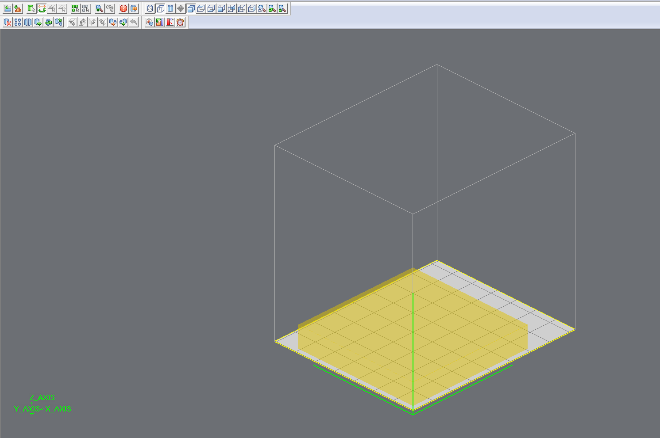Screen dimensions: 660x438
Task: Open the zoom magnifier tool
Action: 100,8
